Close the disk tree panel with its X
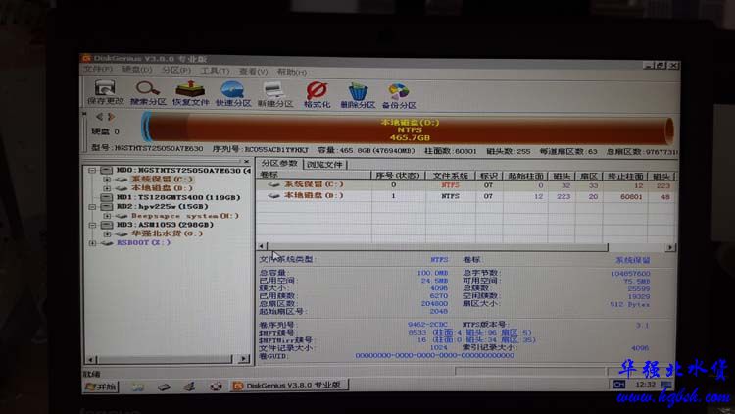The height and width of the screenshot is (414, 735). coord(247,162)
